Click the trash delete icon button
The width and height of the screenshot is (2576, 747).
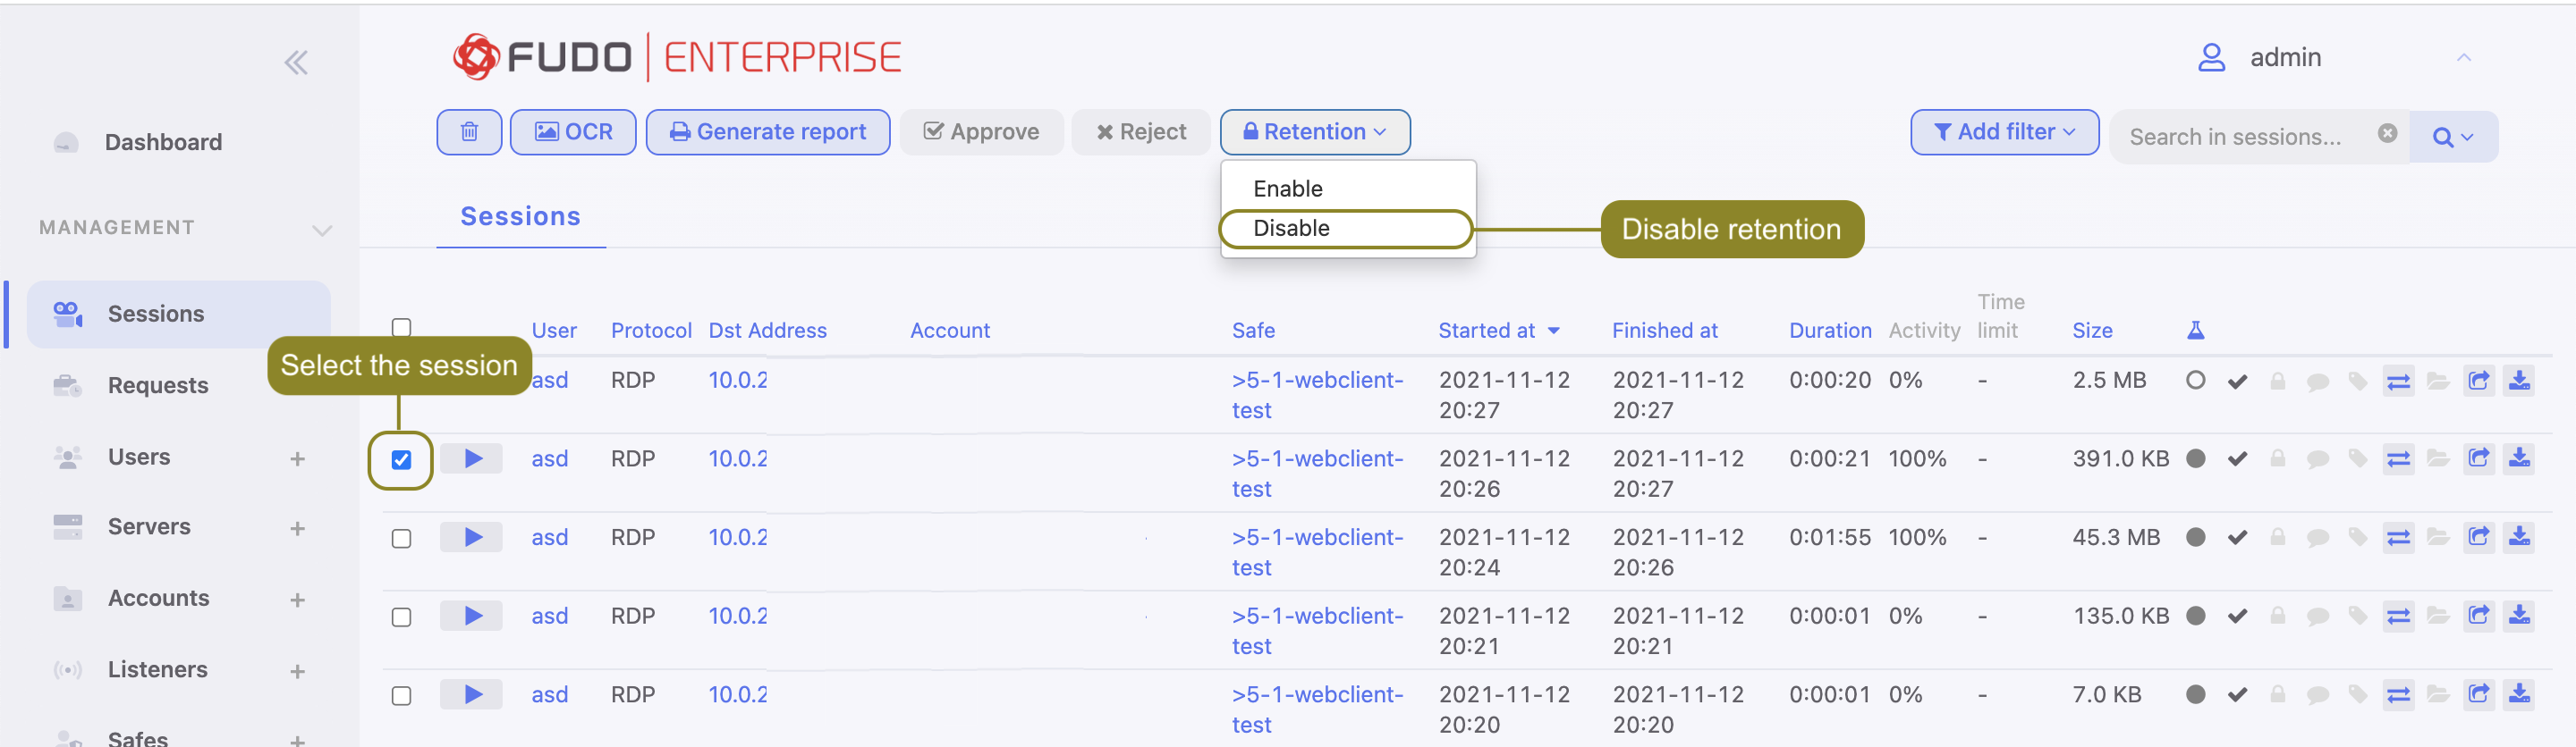468,132
